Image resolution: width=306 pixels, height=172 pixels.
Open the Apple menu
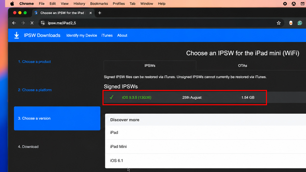click(x=12, y=4)
